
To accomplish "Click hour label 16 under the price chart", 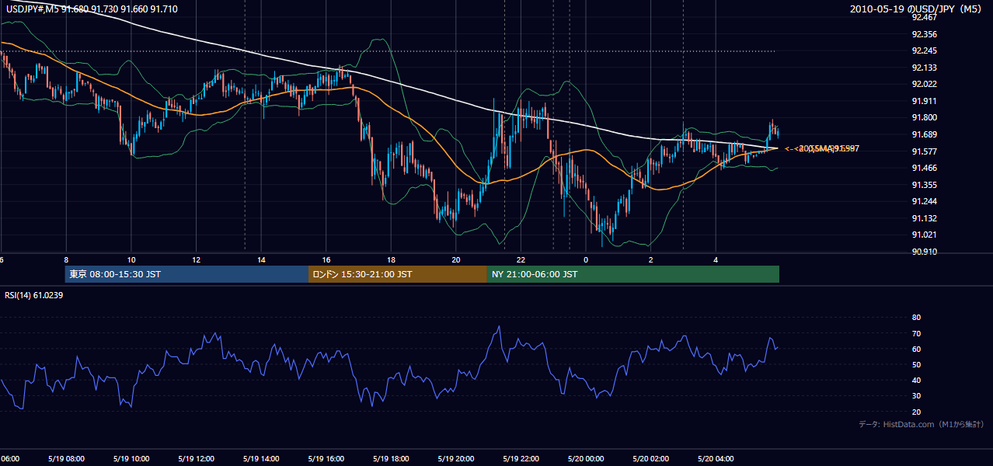I will click(x=326, y=260).
